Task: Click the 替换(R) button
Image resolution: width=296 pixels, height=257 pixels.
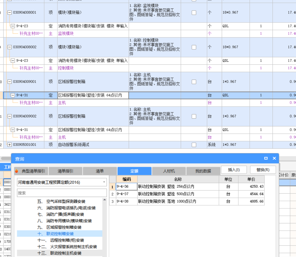Action: 263,170
